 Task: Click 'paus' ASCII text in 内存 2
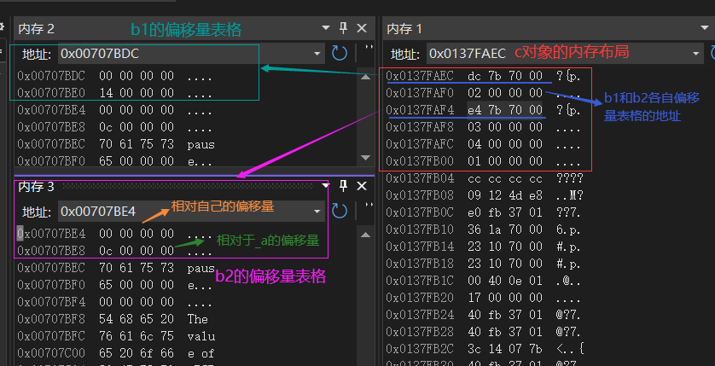[x=201, y=144]
